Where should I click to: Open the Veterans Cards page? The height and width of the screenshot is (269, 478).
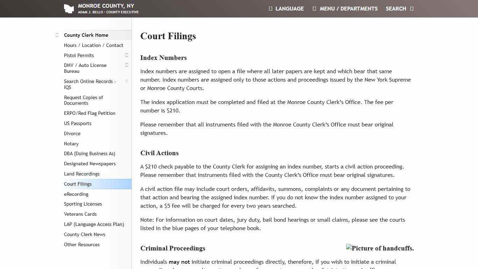click(80, 214)
